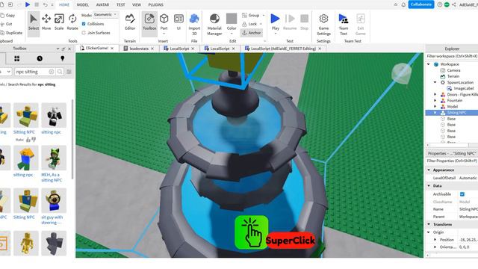The image size is (478, 269).
Task: Open the notifications bell
Action: pos(403,4)
